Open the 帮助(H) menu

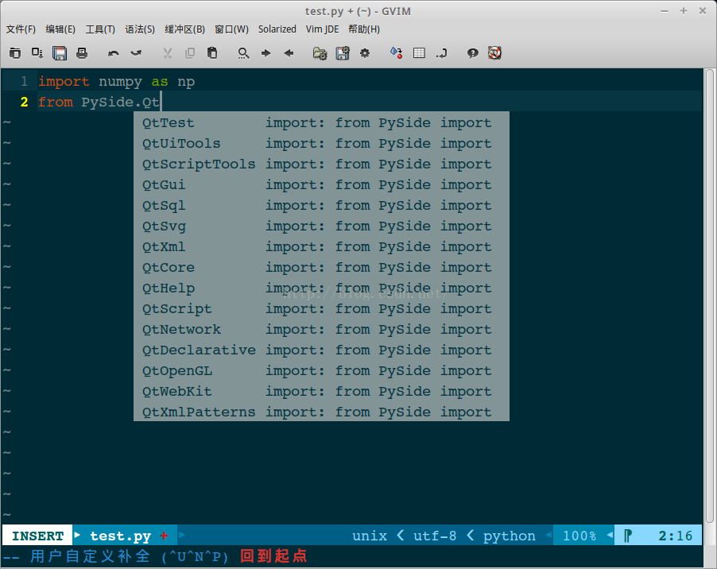[364, 29]
